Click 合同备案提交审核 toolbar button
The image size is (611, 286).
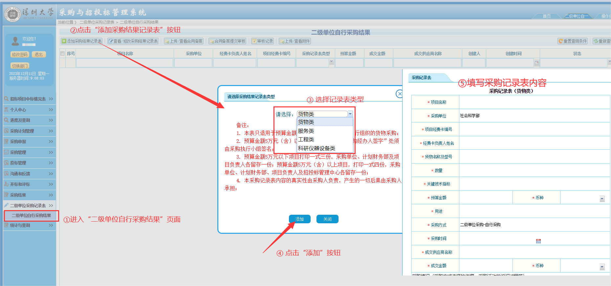228,41
